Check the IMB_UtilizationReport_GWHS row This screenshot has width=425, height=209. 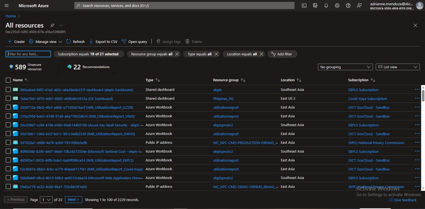tap(8, 134)
